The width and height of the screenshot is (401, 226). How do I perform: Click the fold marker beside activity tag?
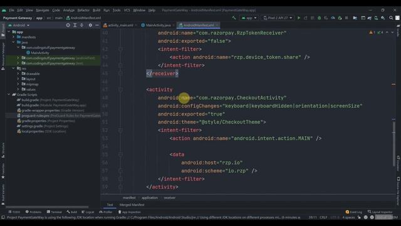pyautogui.click(x=120, y=90)
